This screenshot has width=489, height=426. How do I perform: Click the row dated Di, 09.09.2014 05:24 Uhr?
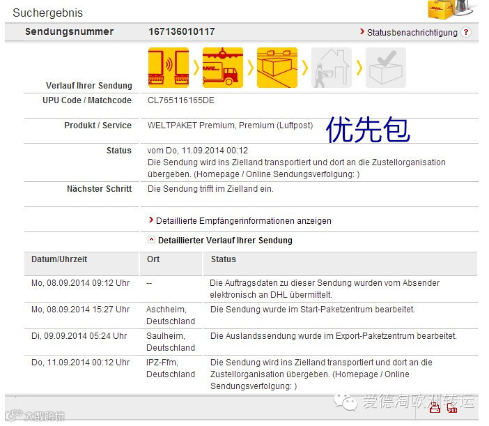pos(251,342)
